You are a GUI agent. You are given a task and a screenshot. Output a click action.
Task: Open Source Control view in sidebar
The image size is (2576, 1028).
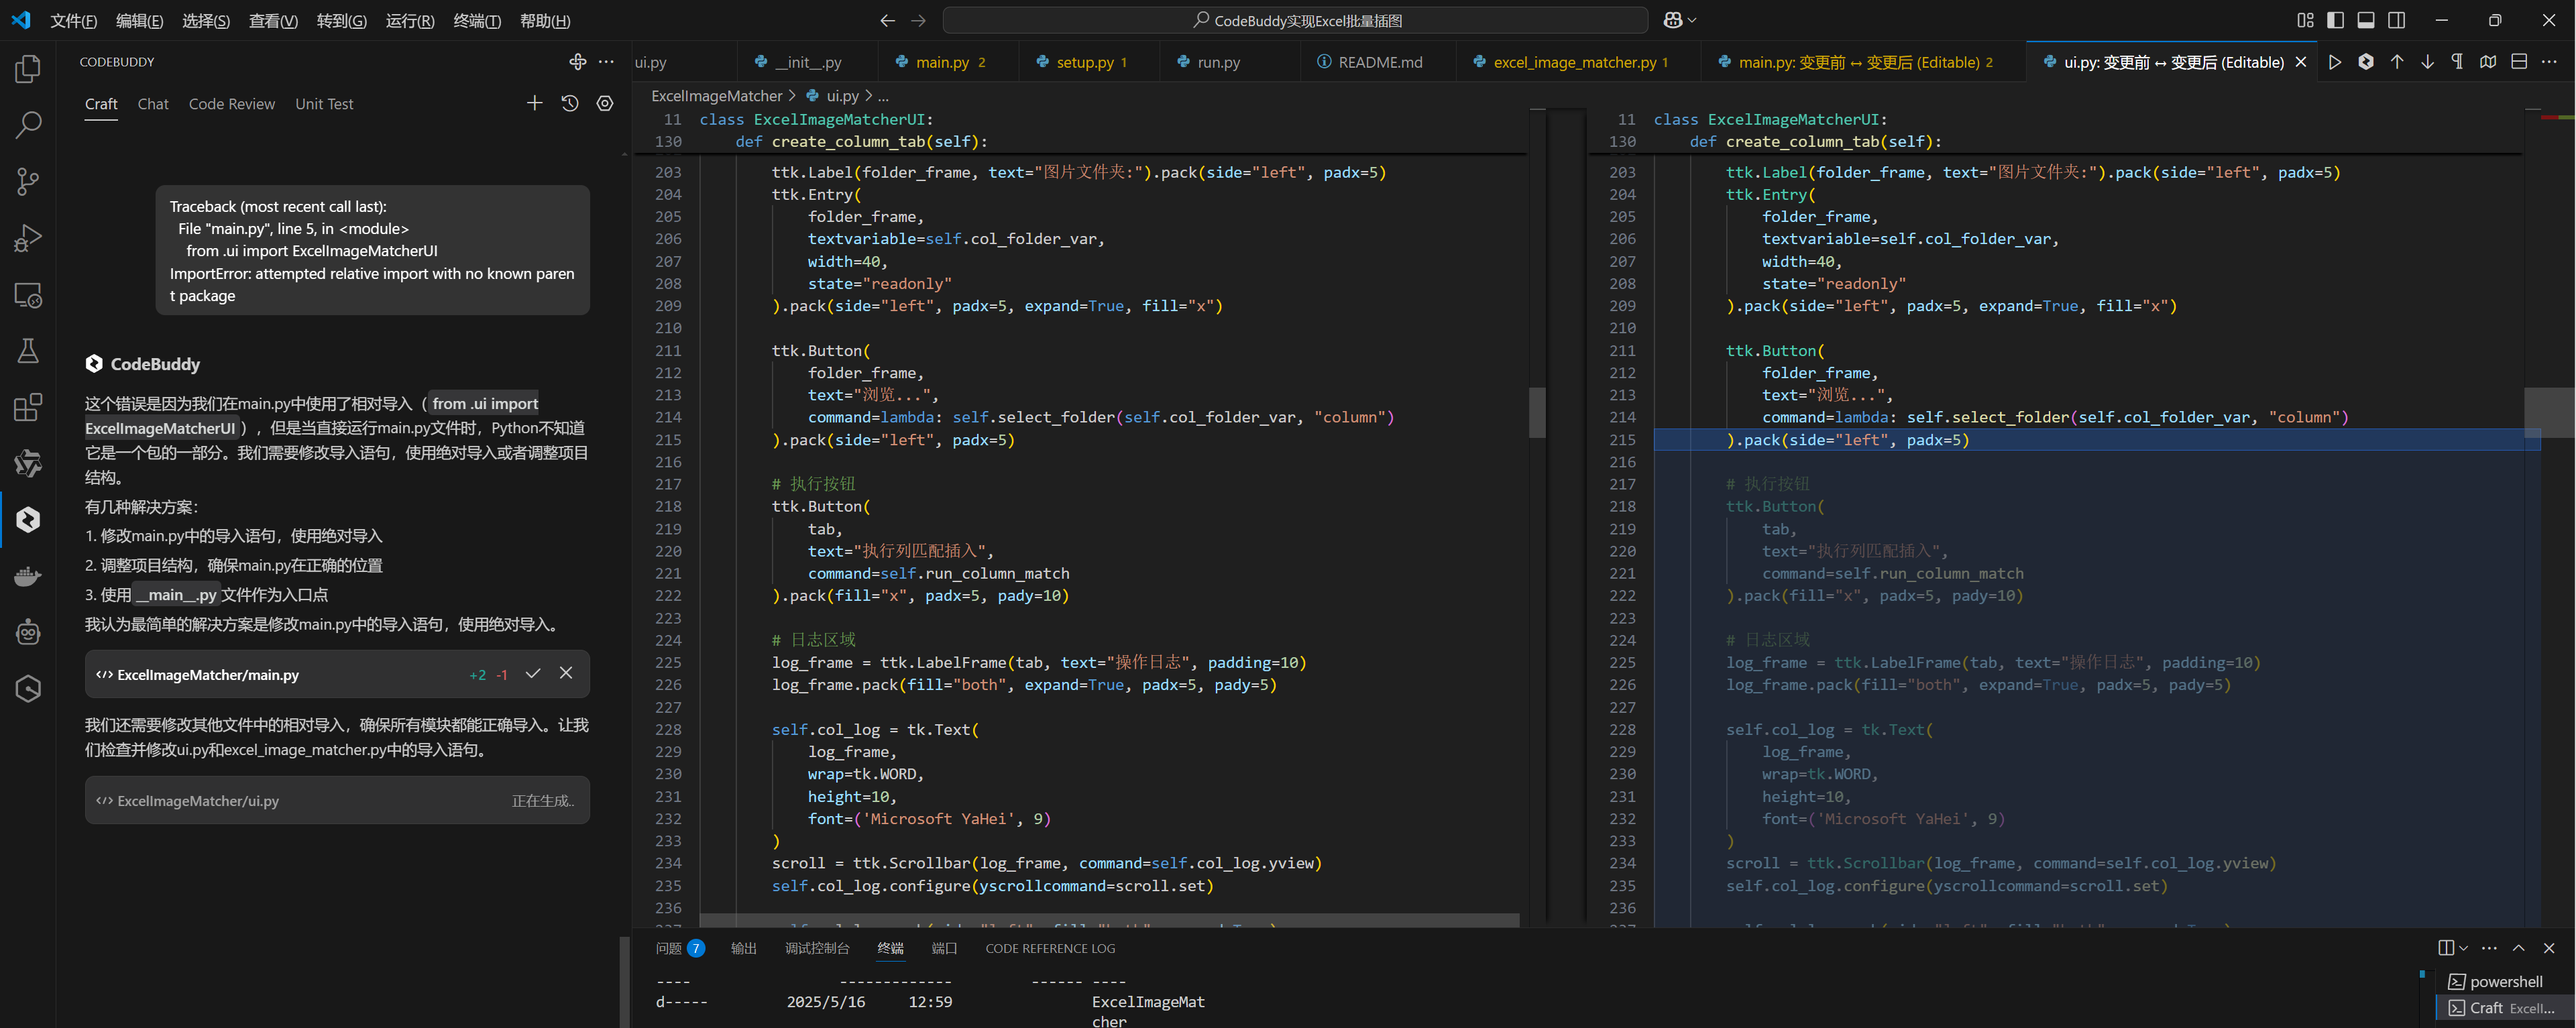pos(28,181)
